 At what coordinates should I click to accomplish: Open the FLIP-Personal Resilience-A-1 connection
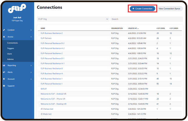coord(53,63)
